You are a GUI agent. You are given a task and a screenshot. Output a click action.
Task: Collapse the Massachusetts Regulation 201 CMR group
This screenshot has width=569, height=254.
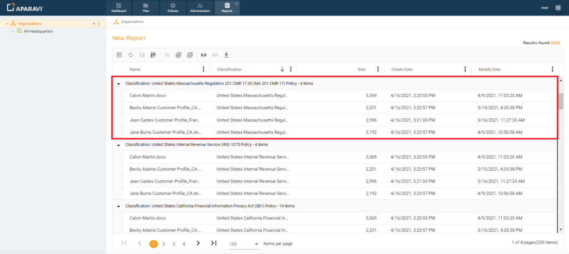coord(118,83)
